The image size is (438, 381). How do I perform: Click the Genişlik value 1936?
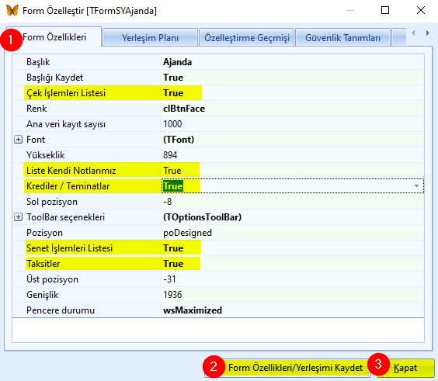tap(172, 294)
